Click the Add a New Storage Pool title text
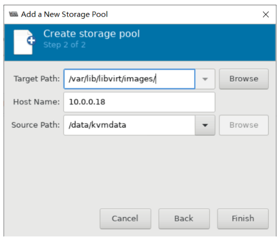 pyautogui.click(x=65, y=14)
